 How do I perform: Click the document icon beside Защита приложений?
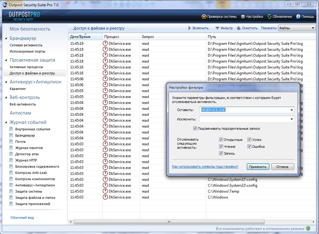tap(11, 204)
